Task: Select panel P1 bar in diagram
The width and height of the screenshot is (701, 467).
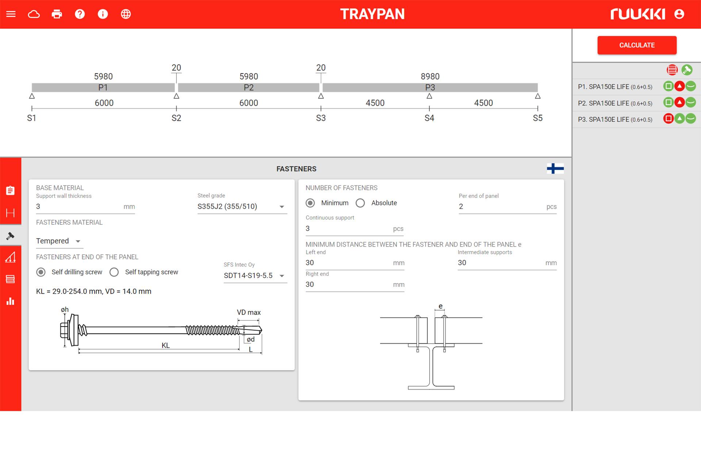Action: (x=103, y=88)
